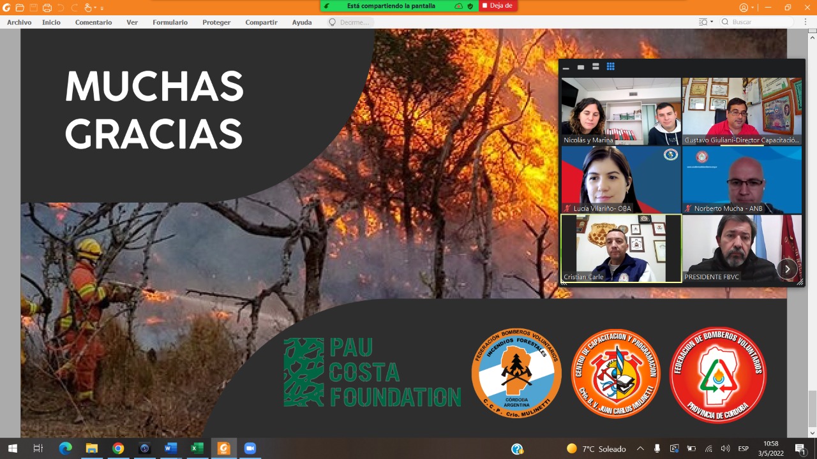Expand the advanced search dropdown arrow

712,22
